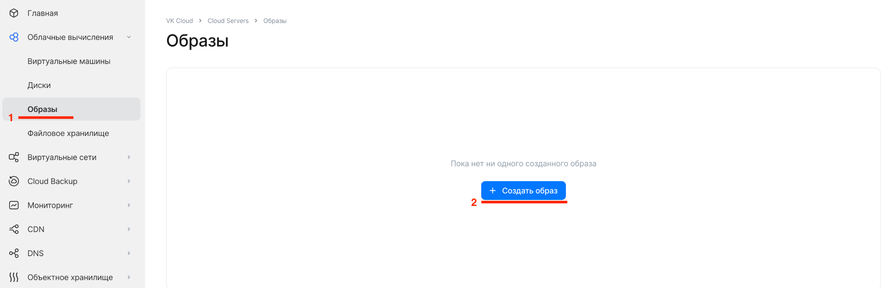Click the CDN nodes icon
Screen dimensions: 881x288
[x=14, y=229]
